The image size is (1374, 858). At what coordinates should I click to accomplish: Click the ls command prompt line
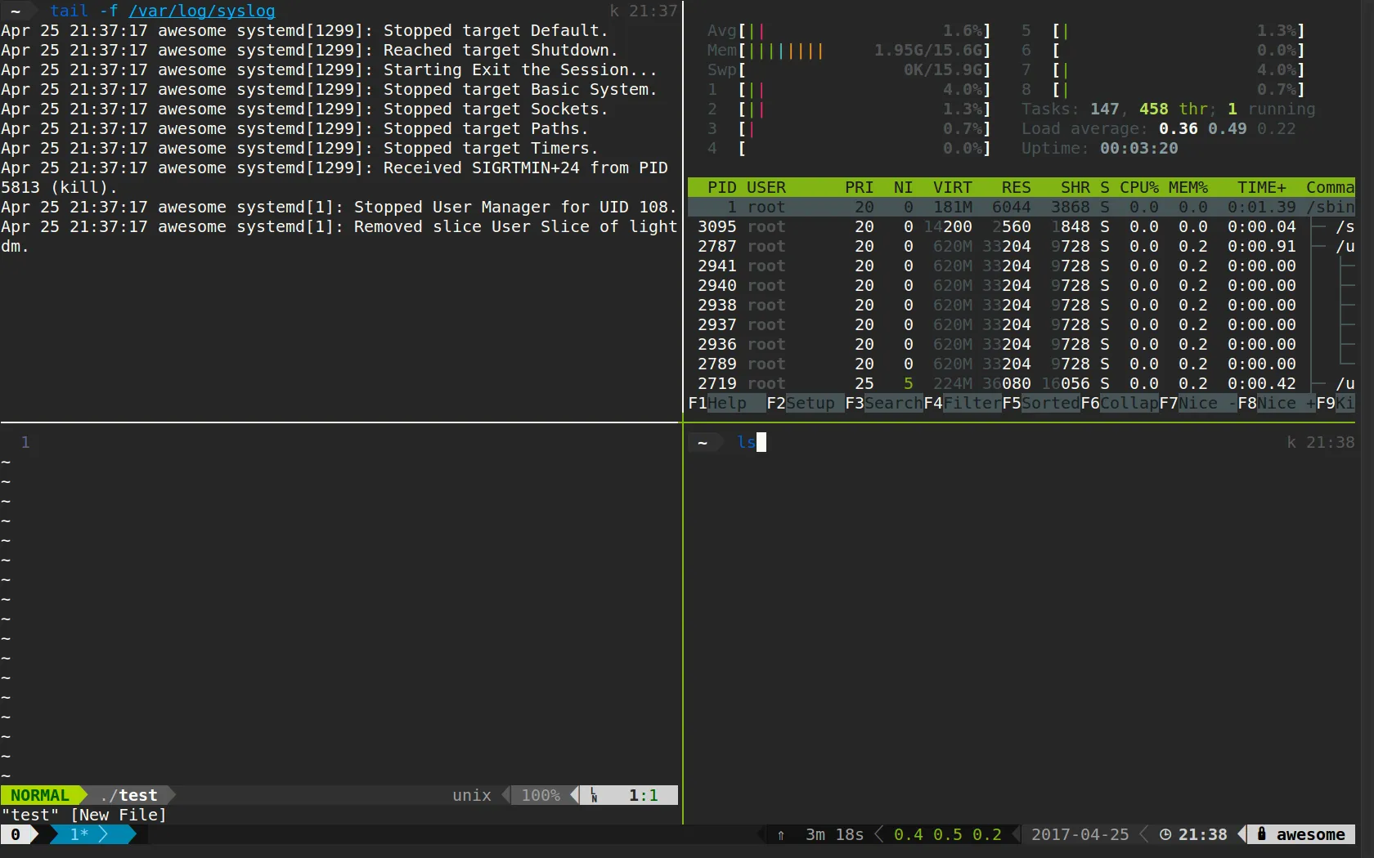(1022, 442)
